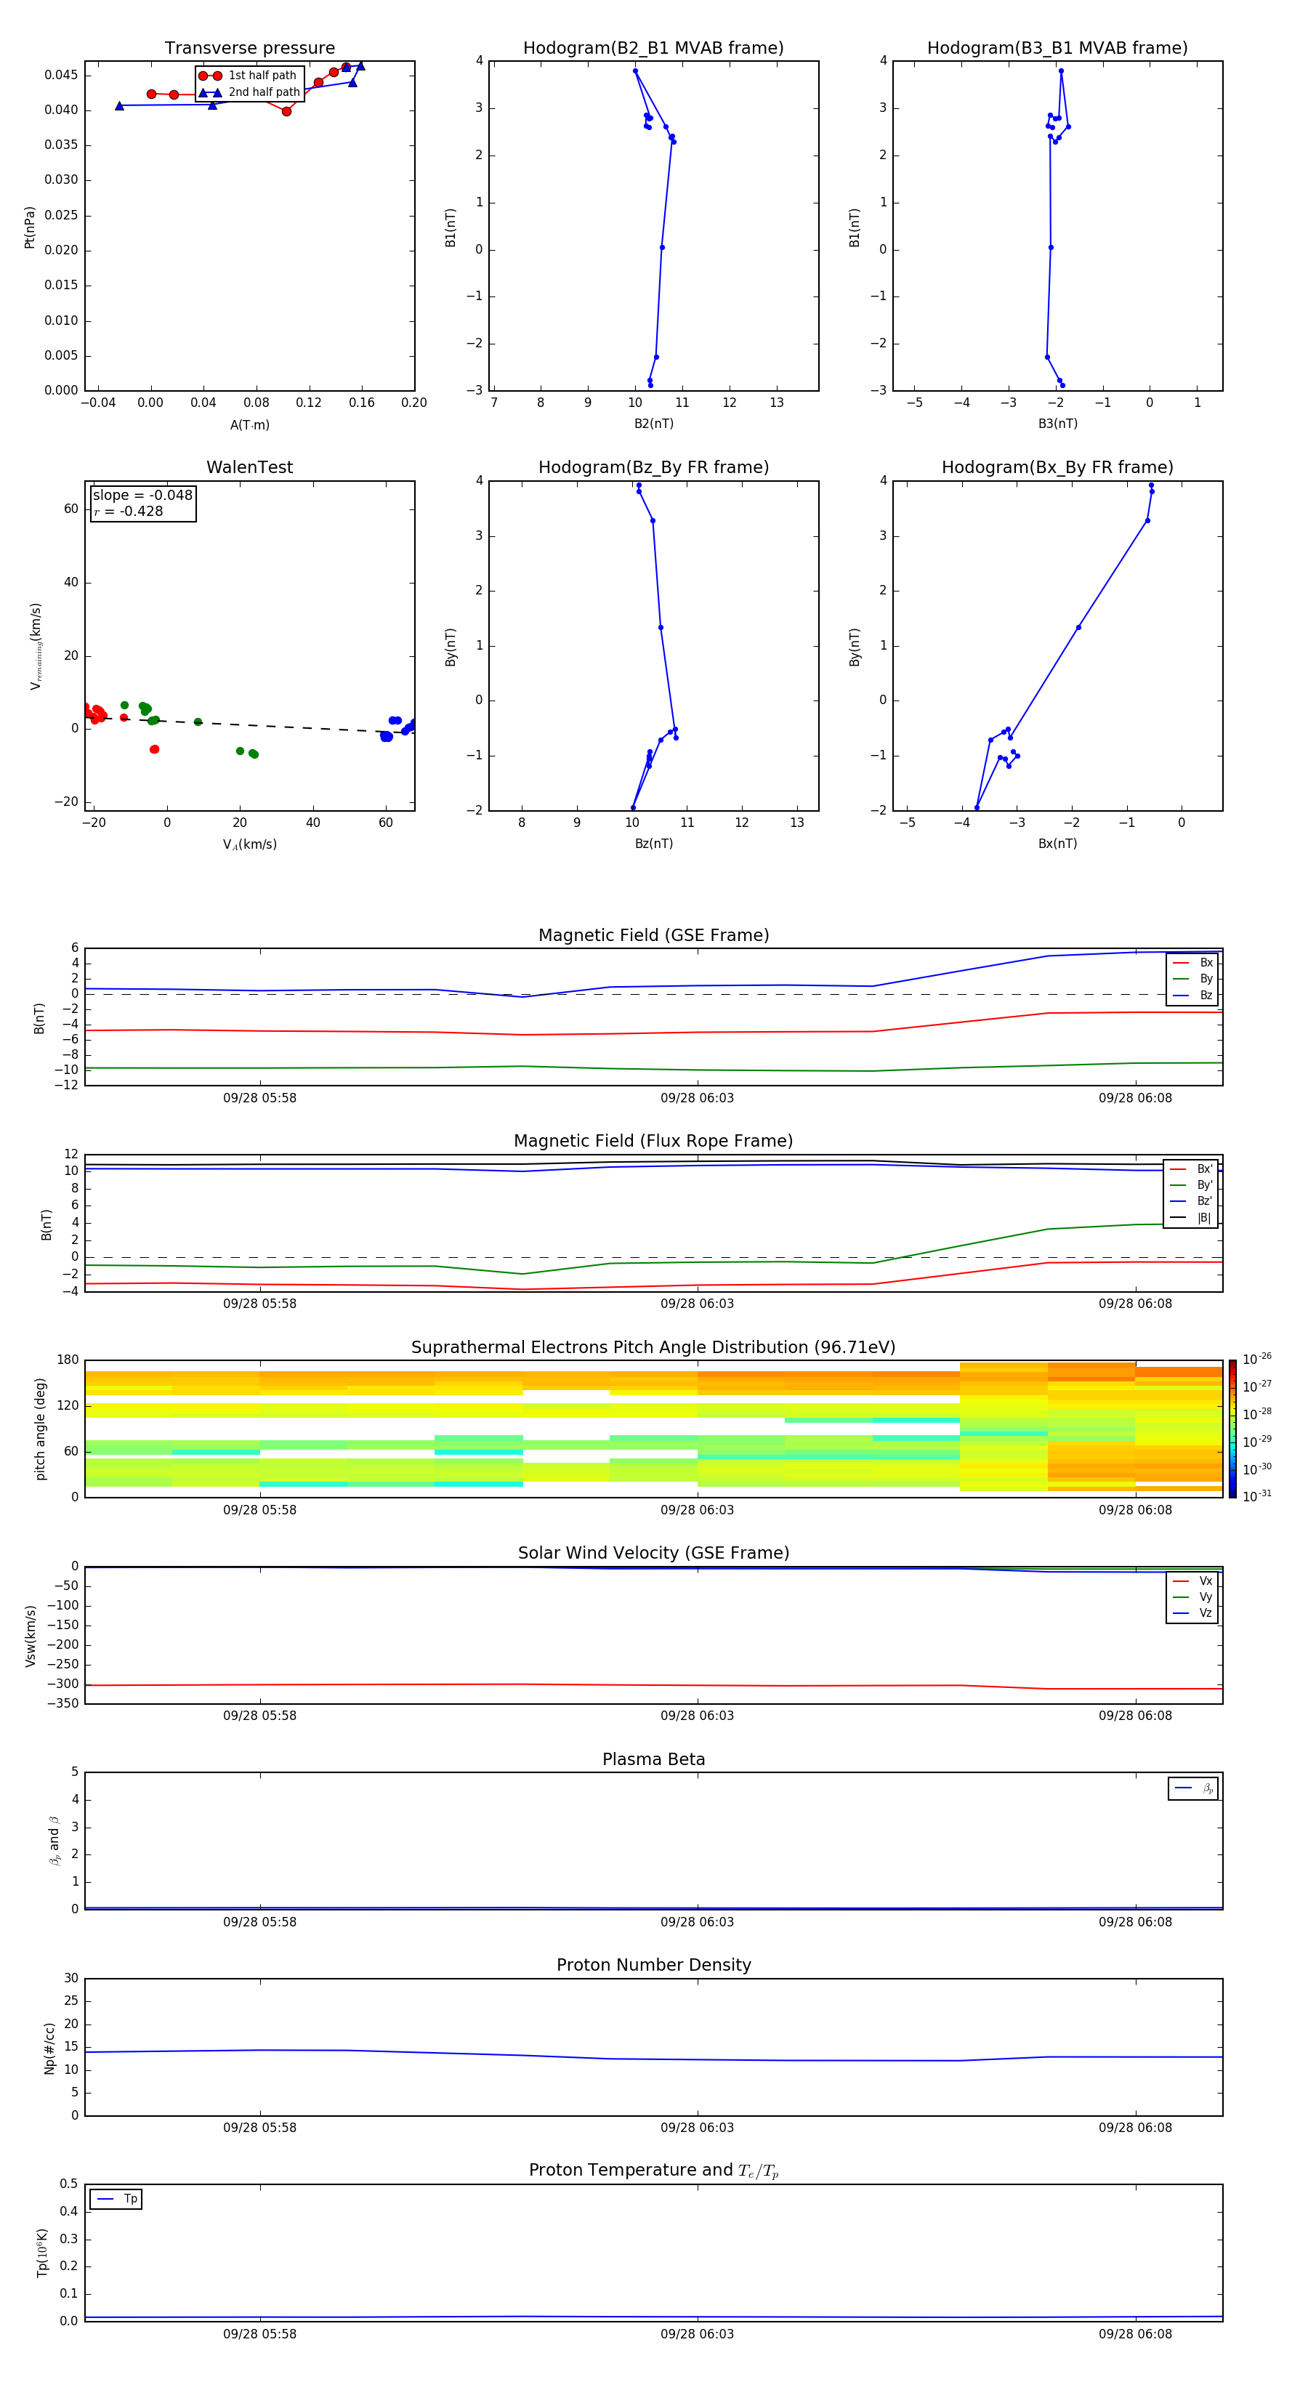The width and height of the screenshot is (1308, 2398).
Task: Click the "B3(nT)" x-axis label
Action: coord(1057,424)
